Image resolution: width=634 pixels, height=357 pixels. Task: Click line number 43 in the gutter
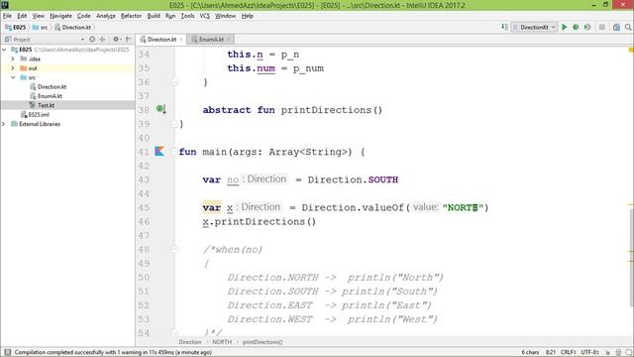[x=144, y=179]
